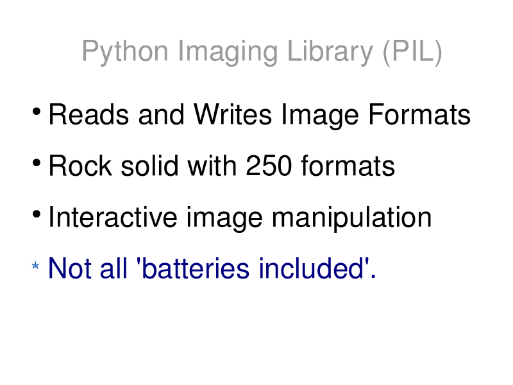Click the word manipulation in third bullet

[x=351, y=218]
